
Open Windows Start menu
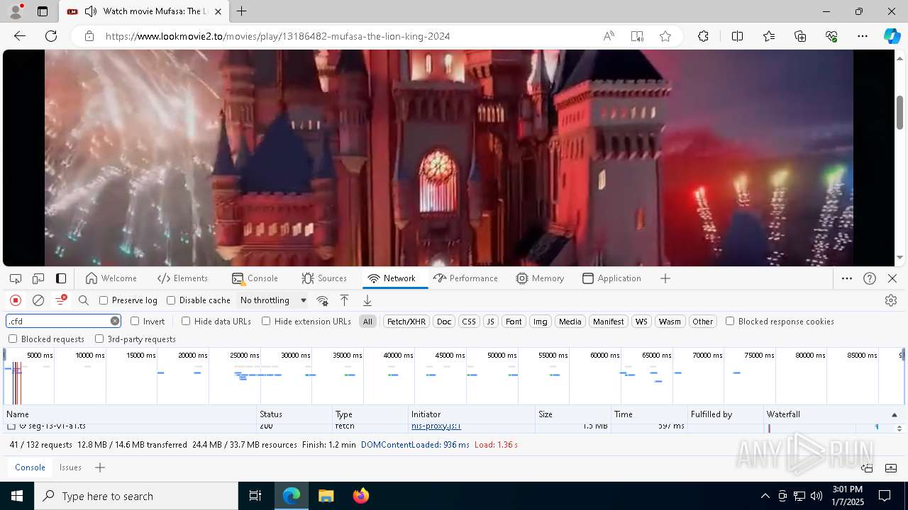(x=17, y=496)
